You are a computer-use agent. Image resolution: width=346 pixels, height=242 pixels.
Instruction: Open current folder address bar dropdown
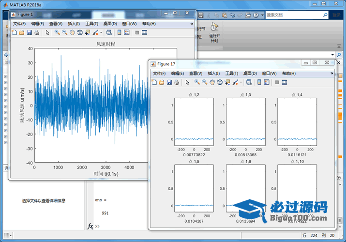click(332, 55)
